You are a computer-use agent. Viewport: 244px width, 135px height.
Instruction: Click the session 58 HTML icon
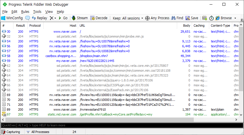4,56
